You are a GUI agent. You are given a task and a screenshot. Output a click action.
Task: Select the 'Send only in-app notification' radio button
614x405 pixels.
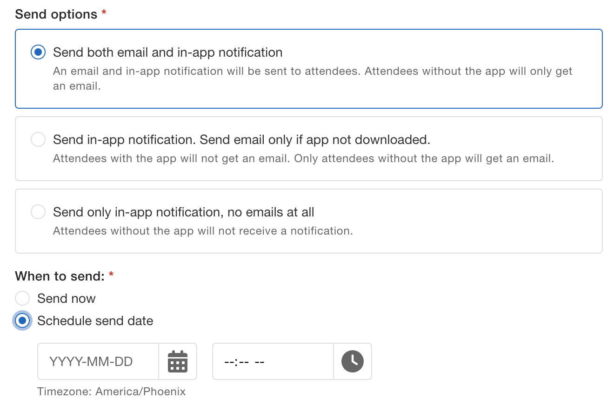tap(38, 212)
